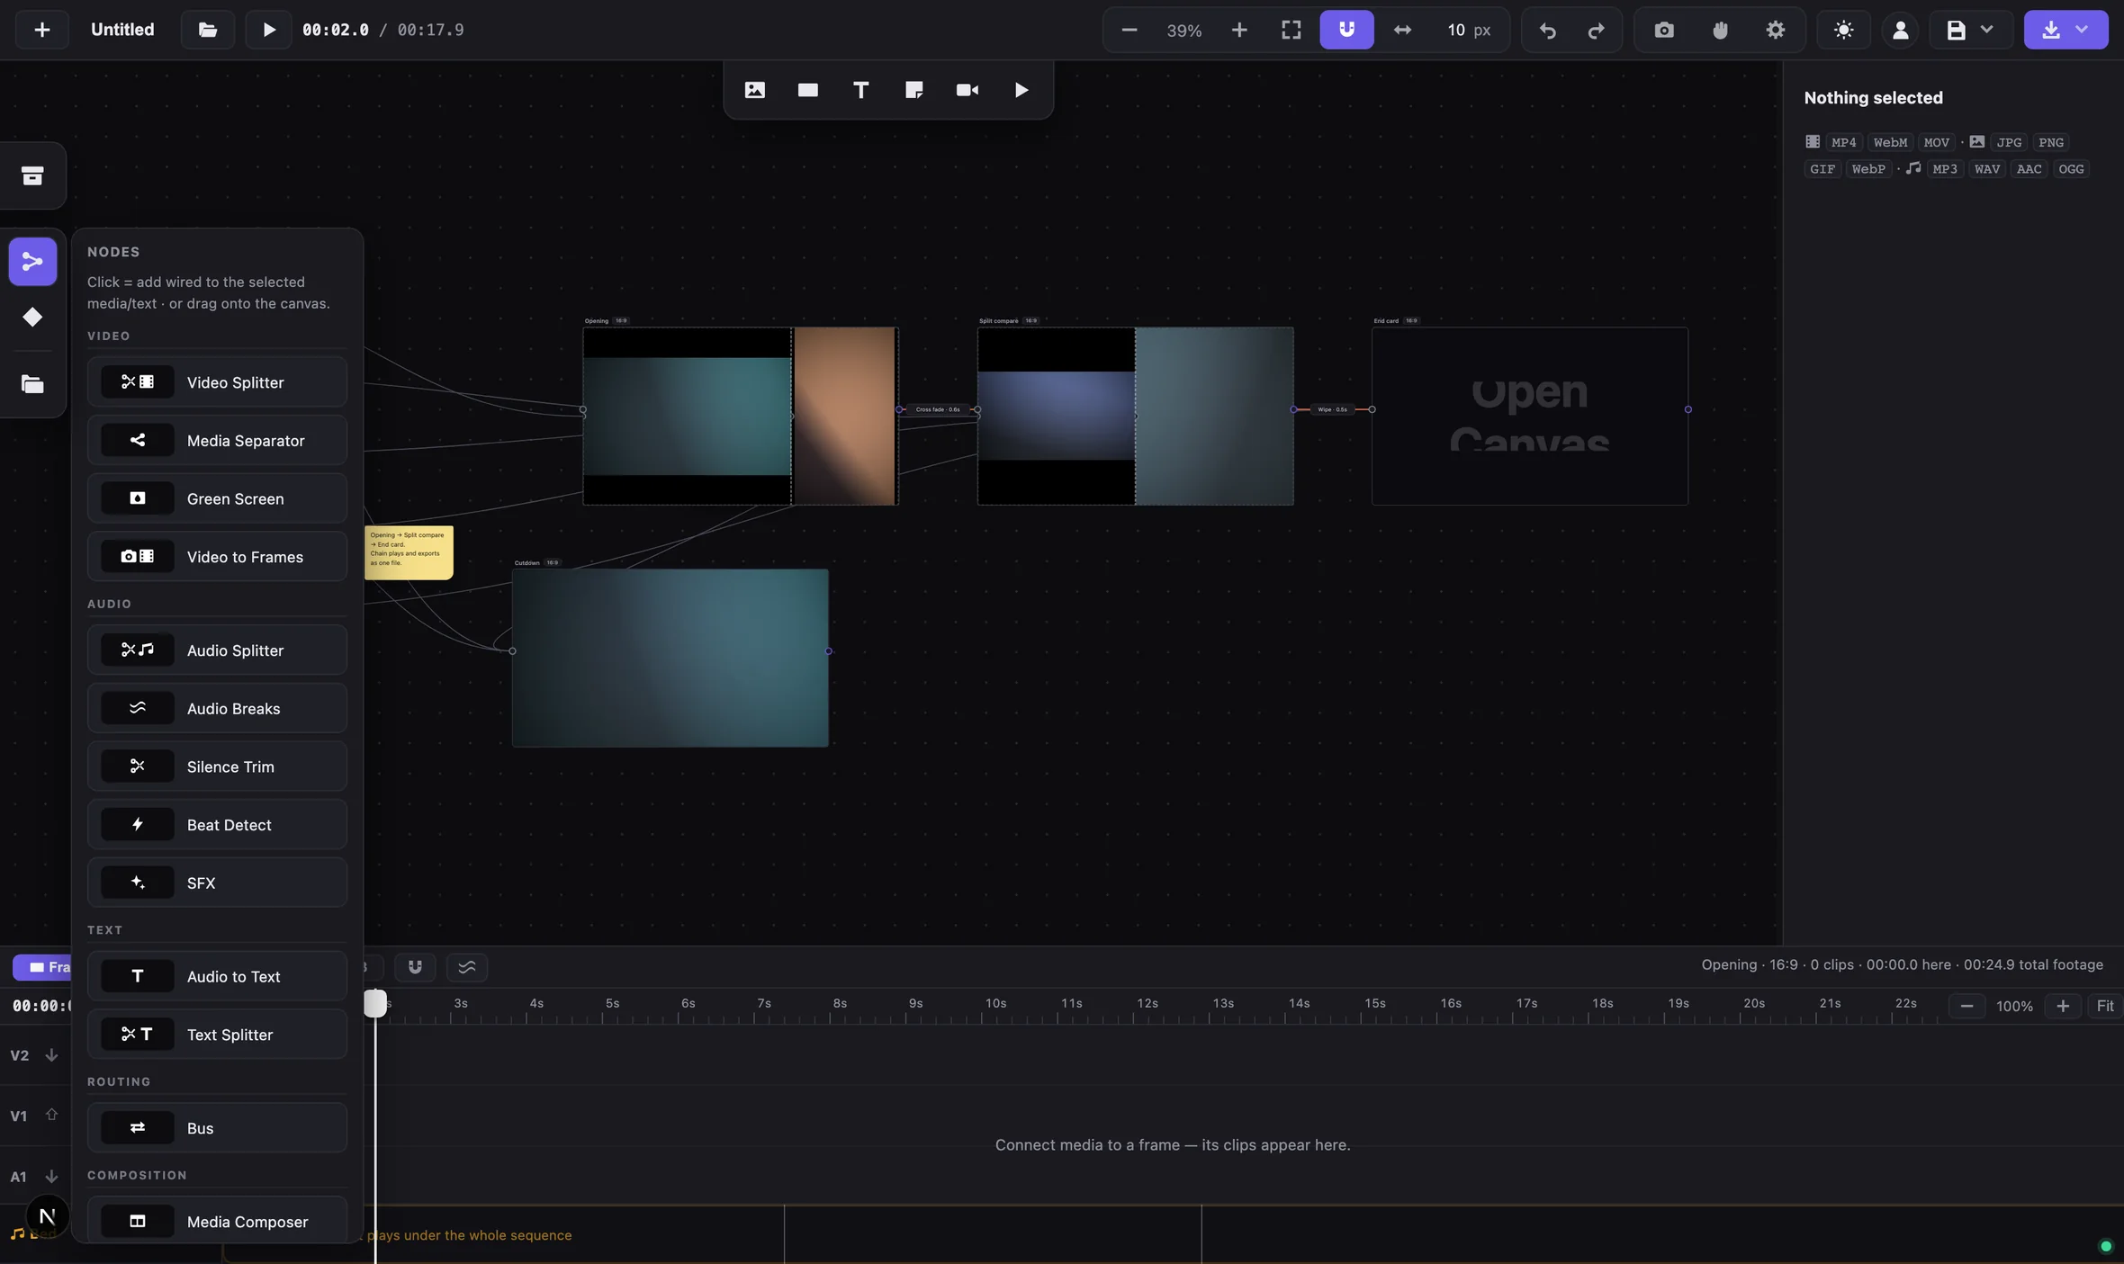Image resolution: width=2124 pixels, height=1264 pixels.
Task: Toggle the A1 track arrow
Action: [x=51, y=1177]
